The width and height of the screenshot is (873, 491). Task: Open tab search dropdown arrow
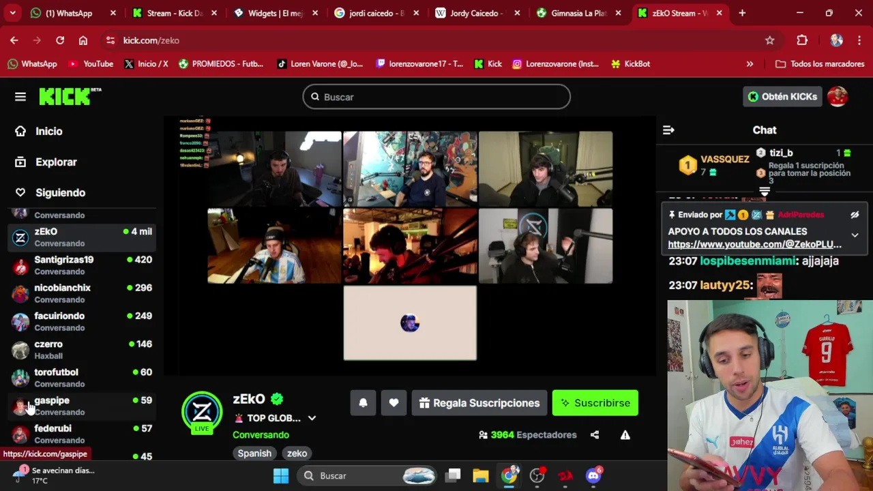(x=12, y=13)
